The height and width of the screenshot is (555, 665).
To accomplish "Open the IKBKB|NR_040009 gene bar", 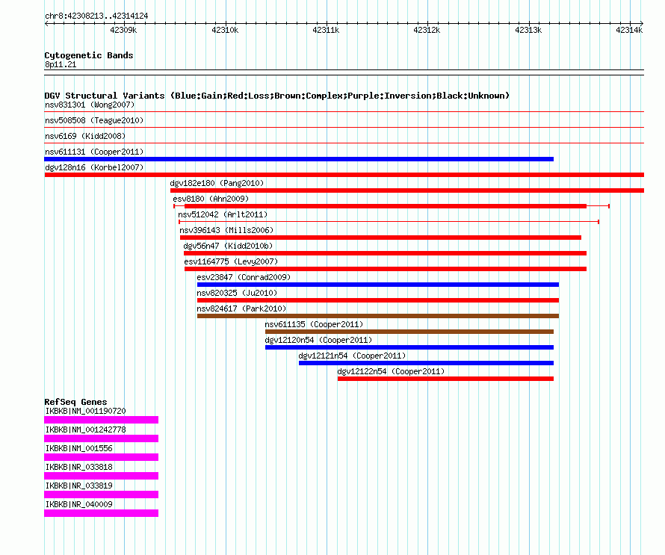I will 102,513.
